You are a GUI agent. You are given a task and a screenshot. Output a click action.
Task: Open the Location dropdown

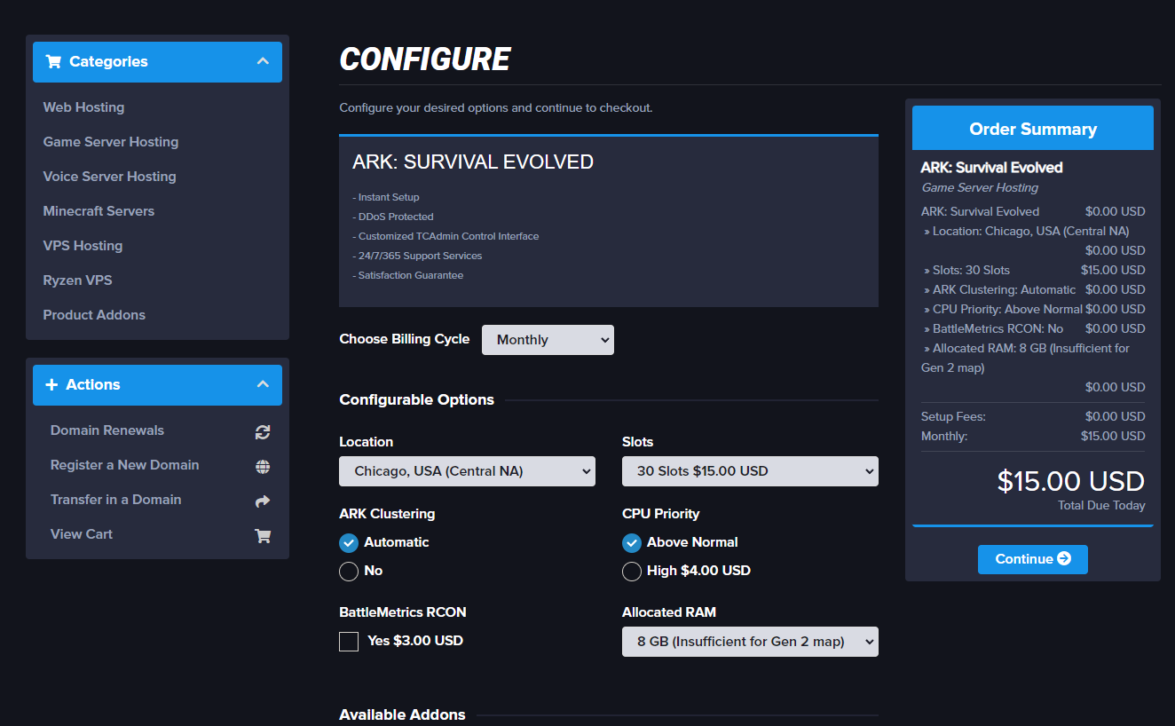coord(467,471)
